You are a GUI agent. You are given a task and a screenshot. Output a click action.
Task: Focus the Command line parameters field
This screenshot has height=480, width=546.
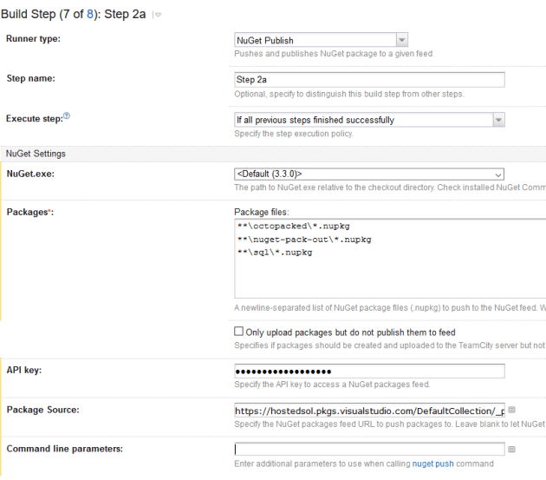click(369, 449)
